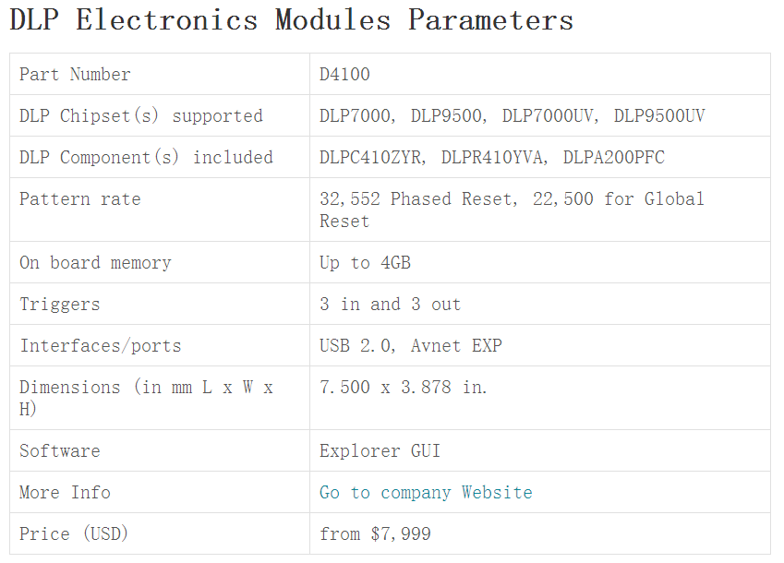
Task: Click the 3 in and 3 out value
Action: tap(390, 305)
